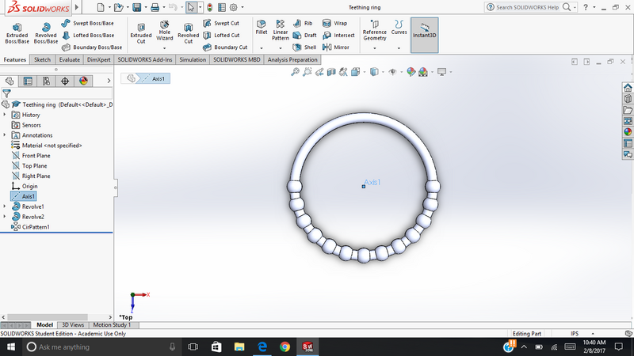Click the Revolved Cut tool
The image size is (634, 356).
coord(188,32)
